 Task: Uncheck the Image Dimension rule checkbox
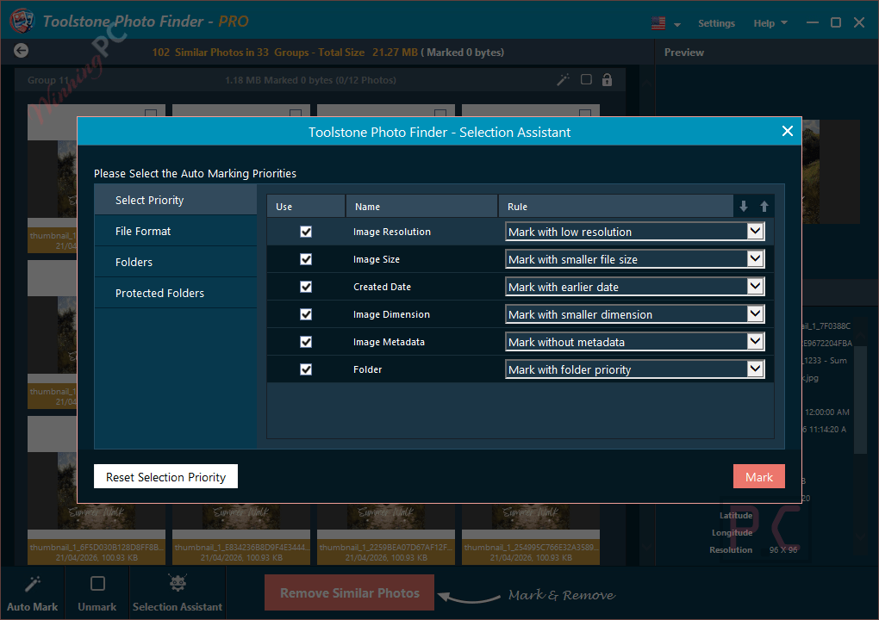pyautogui.click(x=306, y=314)
